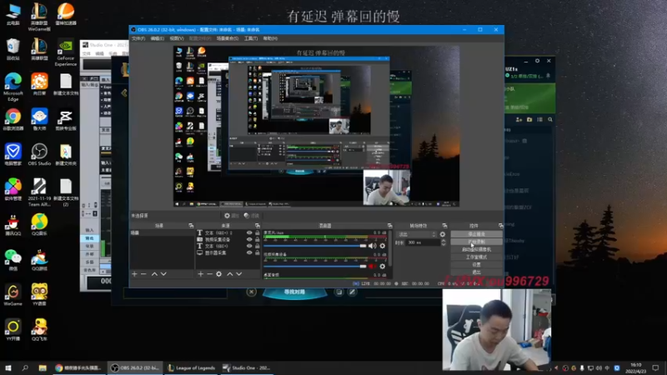This screenshot has width=667, height=375.
Task: Add a new source with plus icon
Action: (200, 274)
